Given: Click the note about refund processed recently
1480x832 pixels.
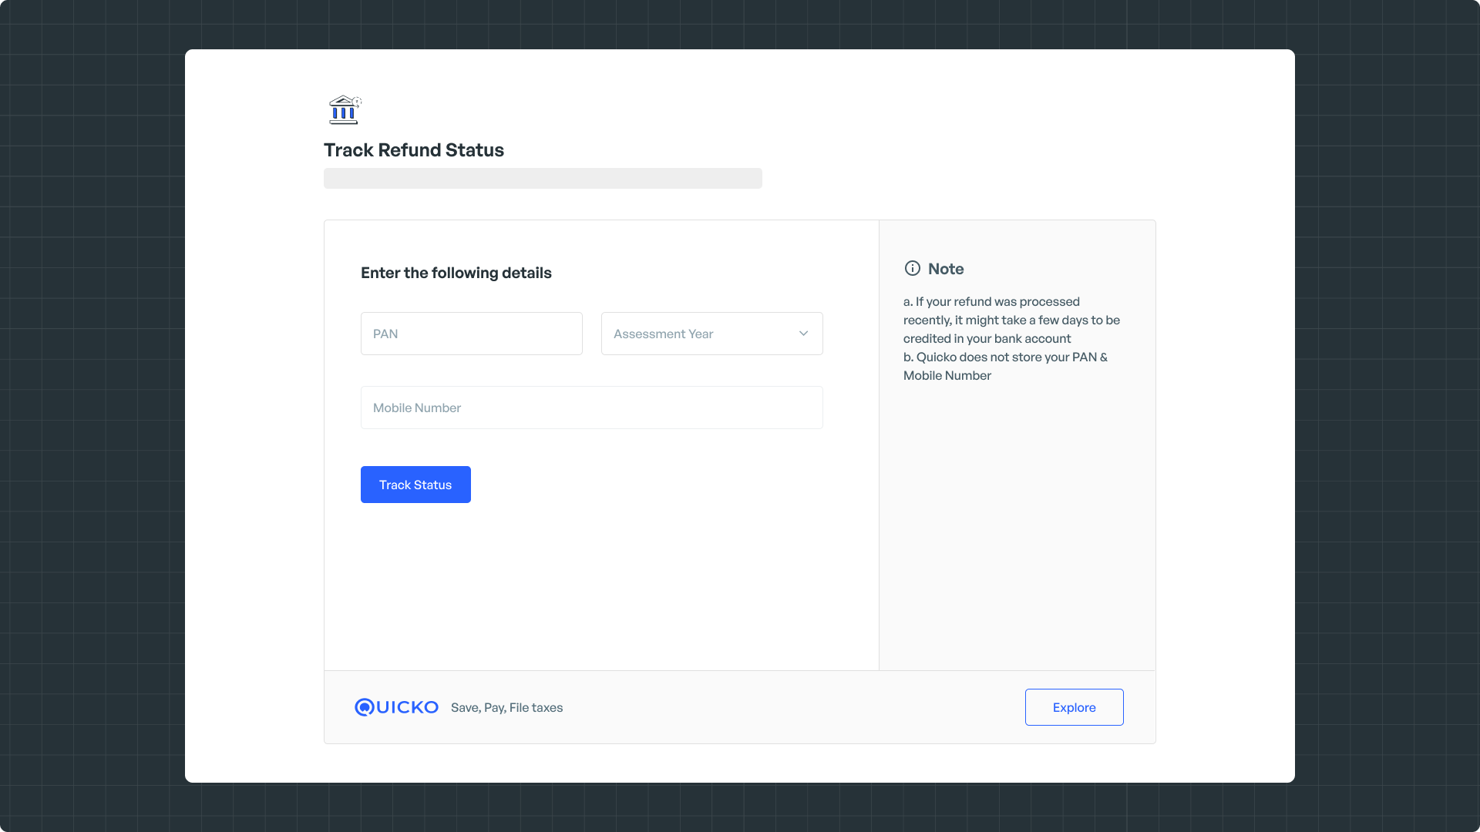Looking at the screenshot, I should (x=1011, y=320).
